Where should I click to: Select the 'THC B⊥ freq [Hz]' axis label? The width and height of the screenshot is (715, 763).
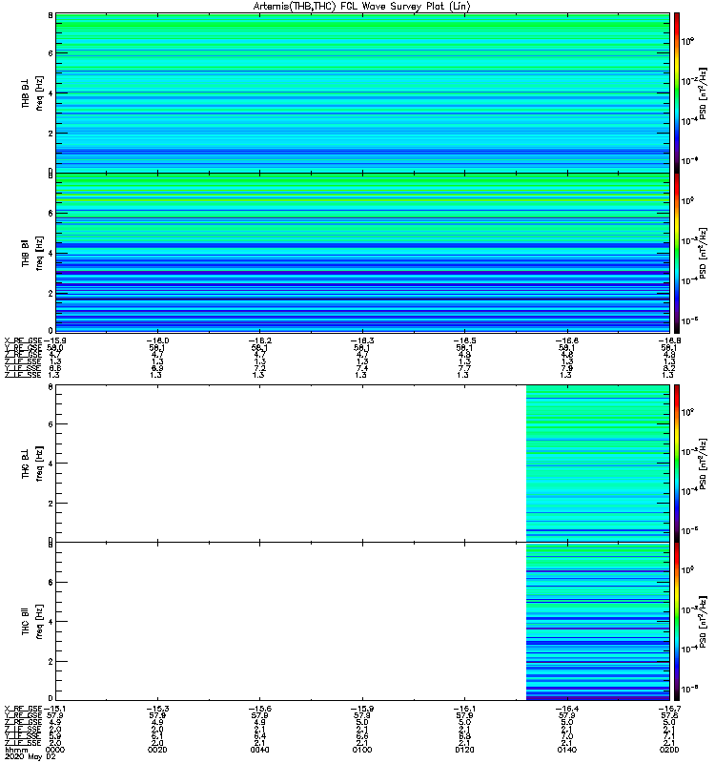(32, 464)
